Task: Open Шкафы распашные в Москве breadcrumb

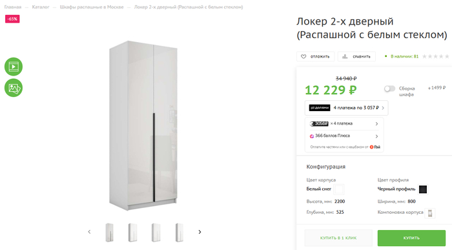Action: pyautogui.click(x=92, y=7)
